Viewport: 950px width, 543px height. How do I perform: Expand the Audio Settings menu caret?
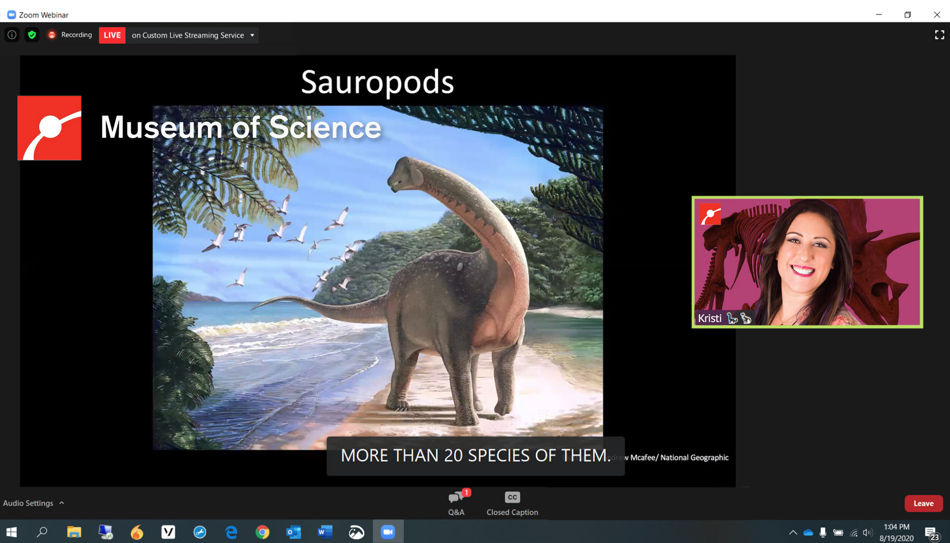tap(62, 503)
